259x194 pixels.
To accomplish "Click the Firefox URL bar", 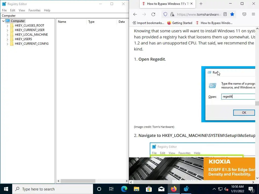I will click(x=199, y=14).
